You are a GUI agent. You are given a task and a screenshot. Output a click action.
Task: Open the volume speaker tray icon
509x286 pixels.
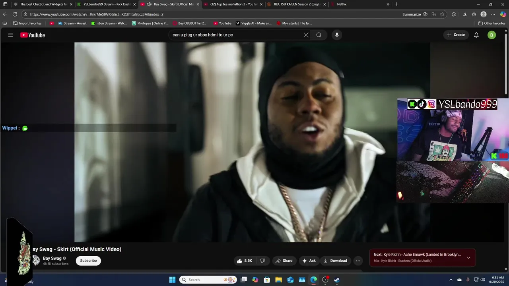[482, 280]
